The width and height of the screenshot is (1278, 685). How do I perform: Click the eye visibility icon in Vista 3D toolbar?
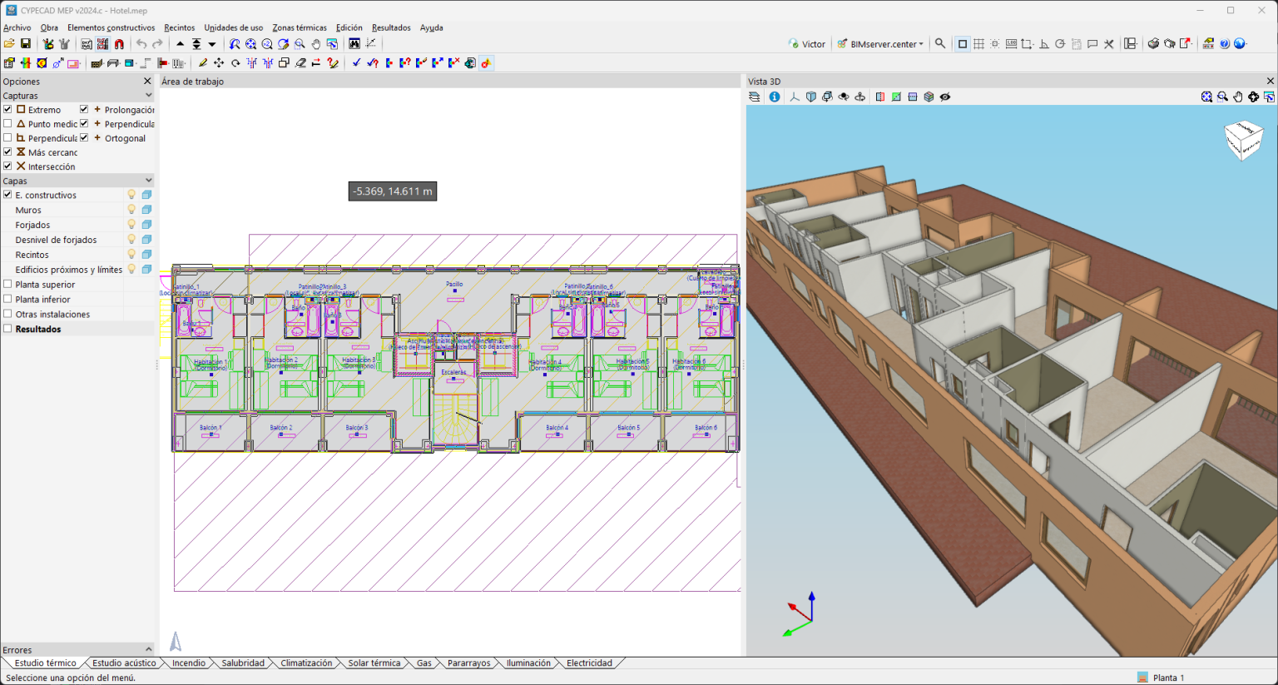[x=945, y=97]
